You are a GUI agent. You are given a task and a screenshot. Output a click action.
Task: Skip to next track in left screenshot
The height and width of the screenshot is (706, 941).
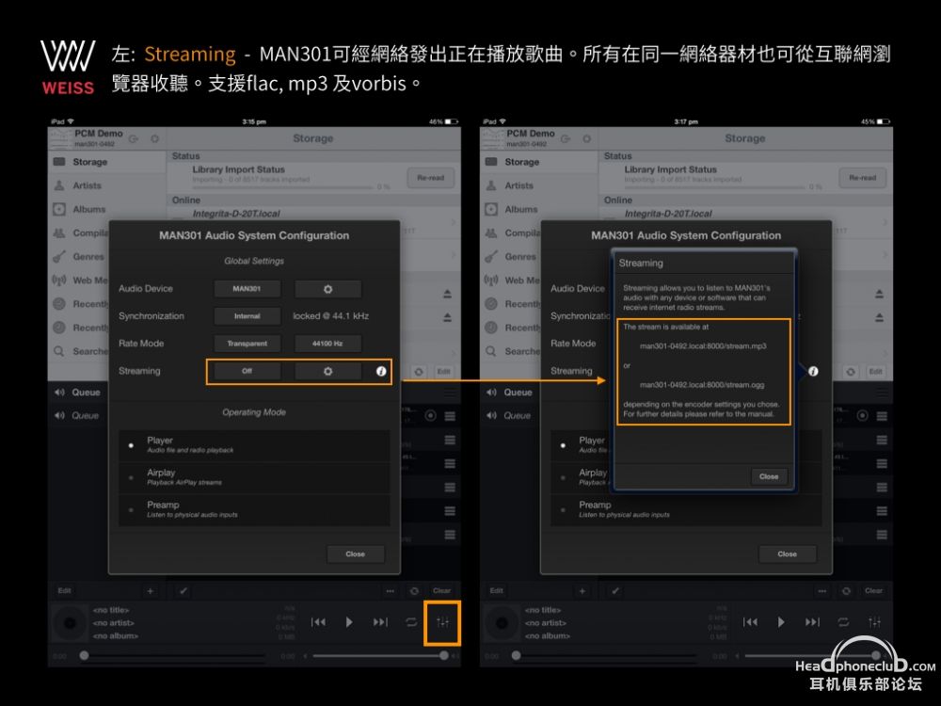(x=380, y=622)
